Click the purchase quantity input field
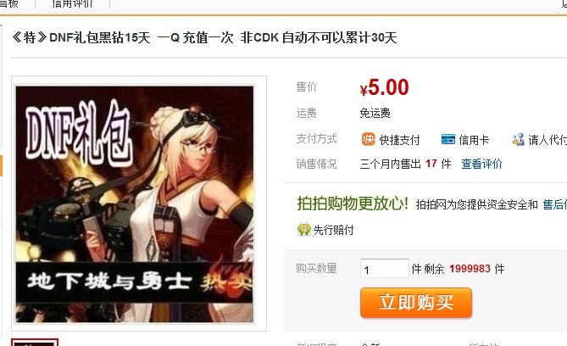 (x=385, y=269)
